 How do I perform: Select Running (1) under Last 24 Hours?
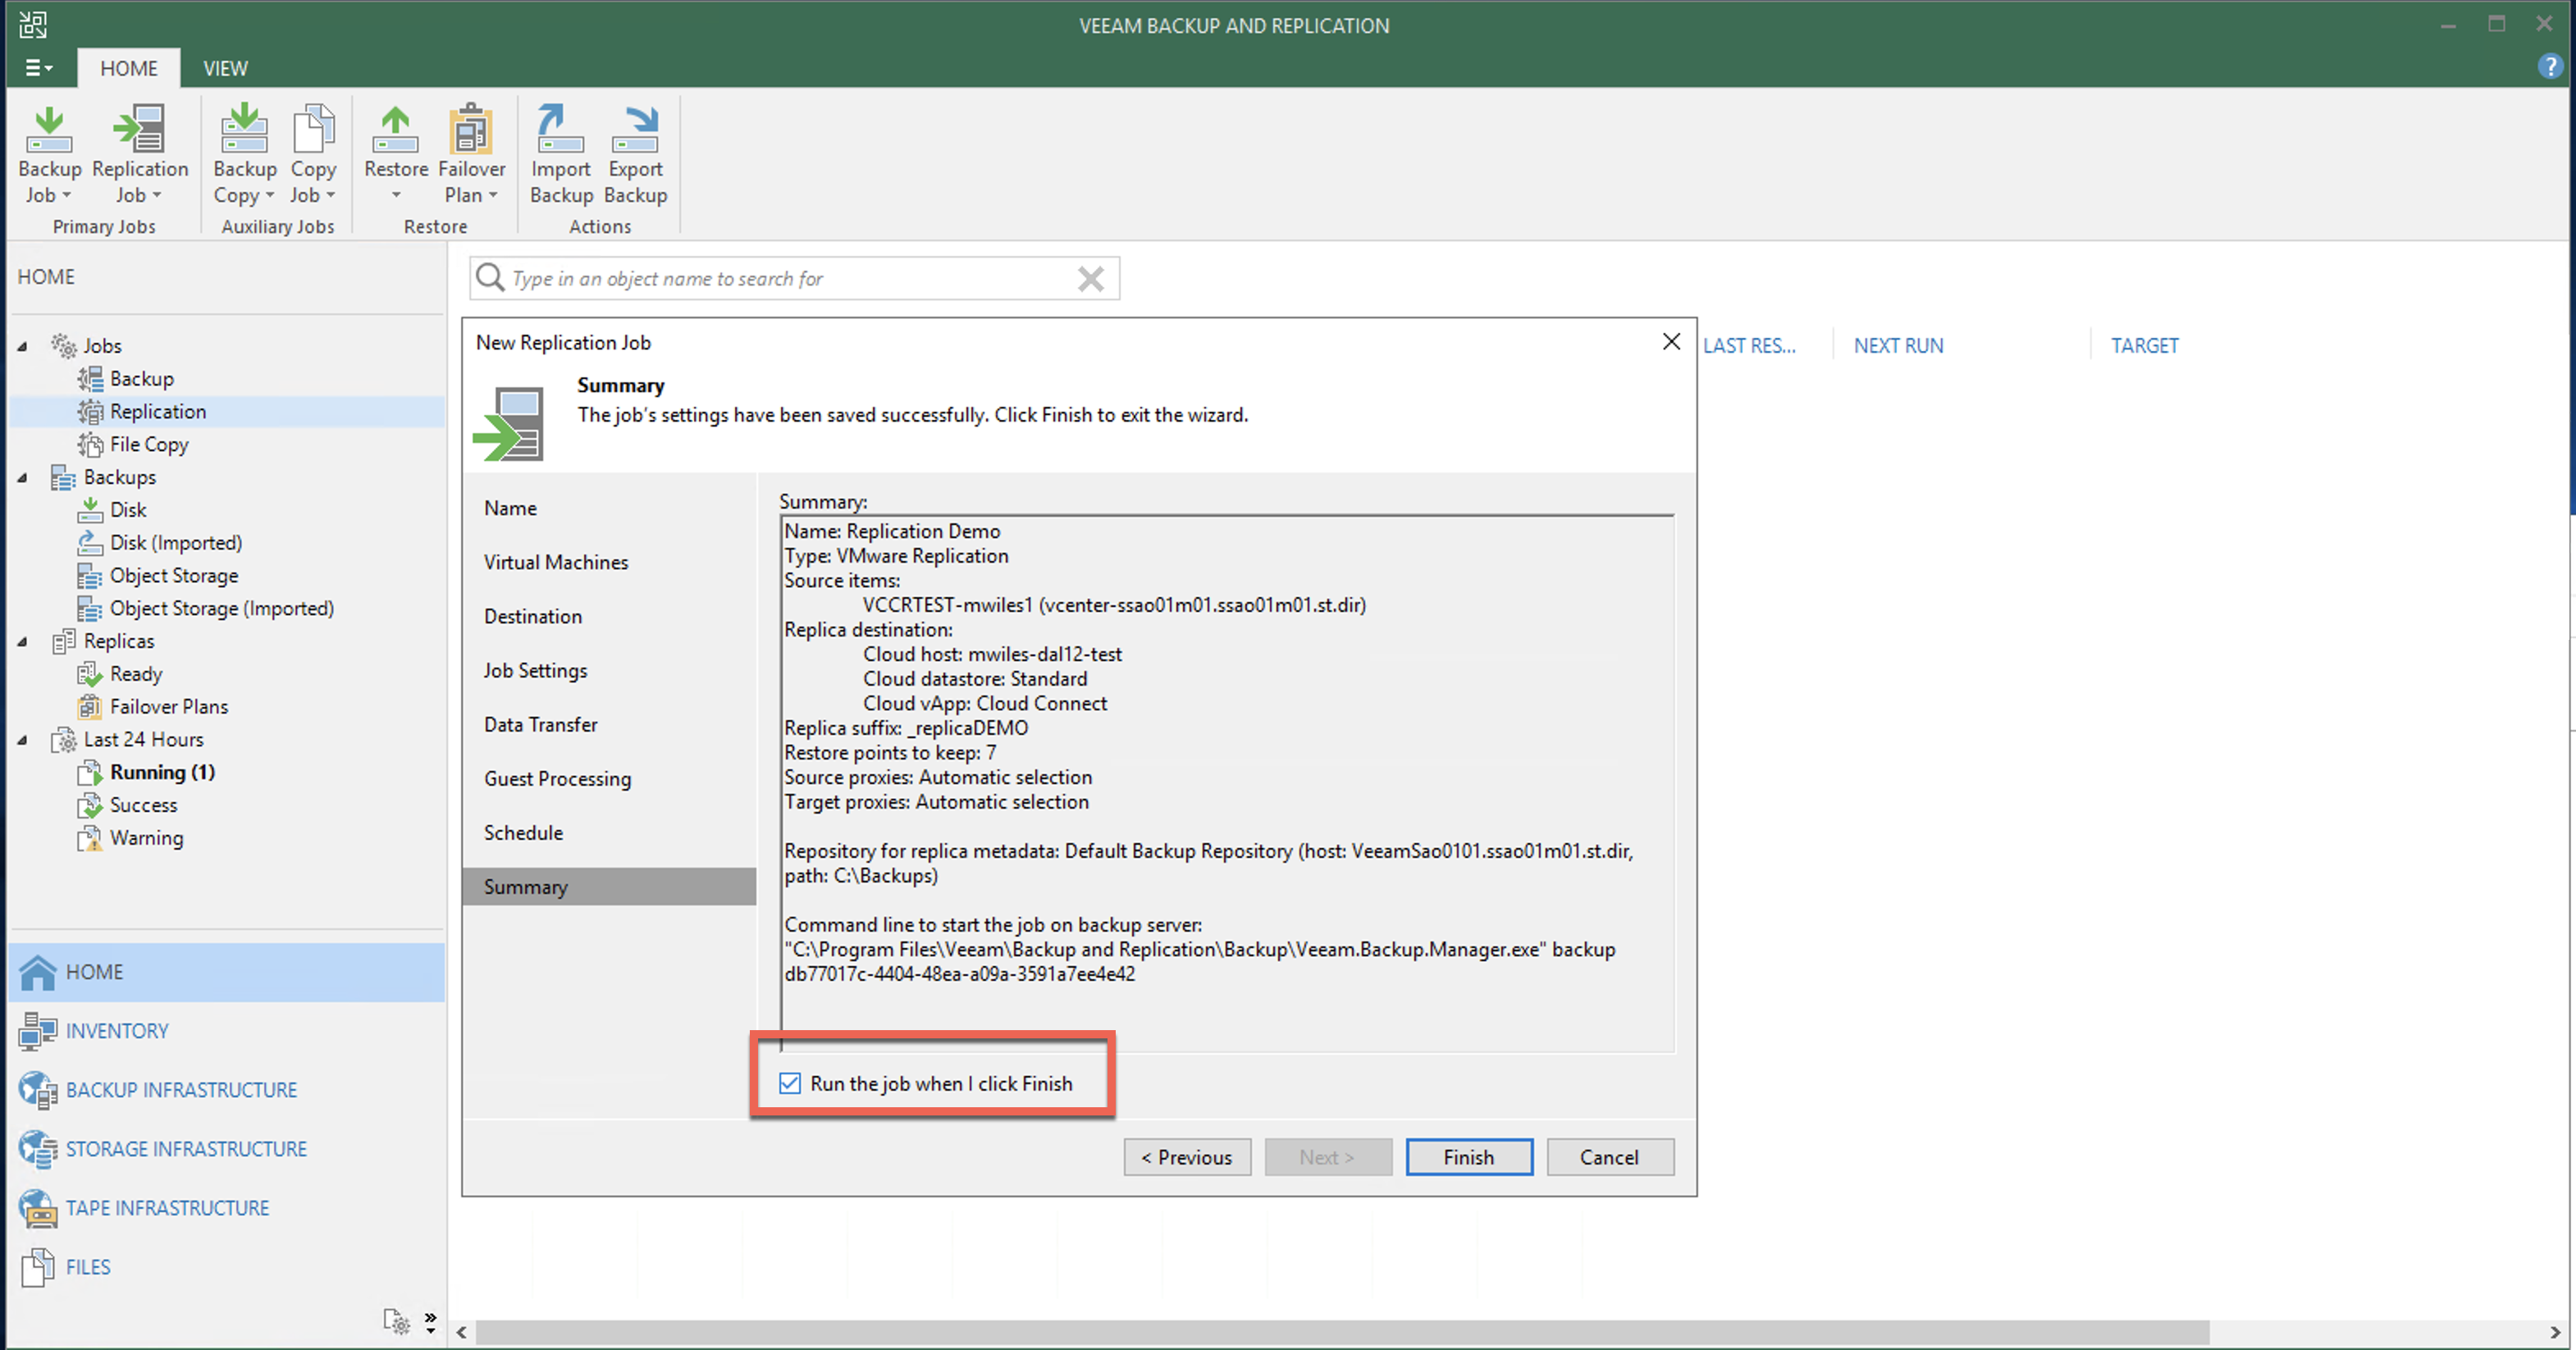[x=162, y=772]
